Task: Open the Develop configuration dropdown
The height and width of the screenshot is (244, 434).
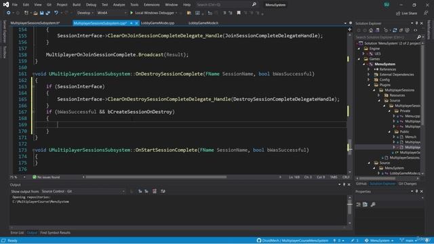Action: [x=85, y=13]
